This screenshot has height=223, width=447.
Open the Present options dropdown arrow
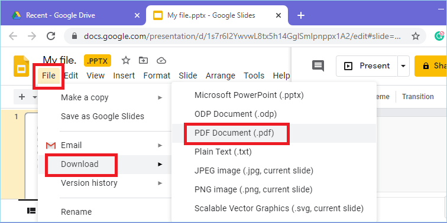pos(403,66)
